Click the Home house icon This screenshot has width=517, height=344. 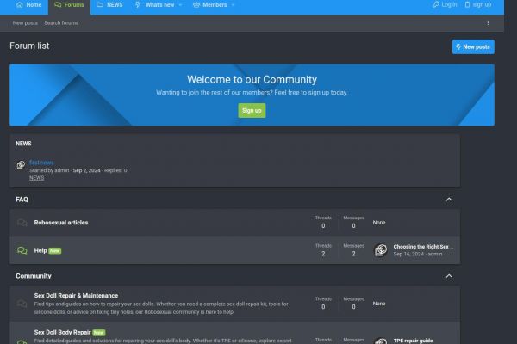click(x=20, y=4)
